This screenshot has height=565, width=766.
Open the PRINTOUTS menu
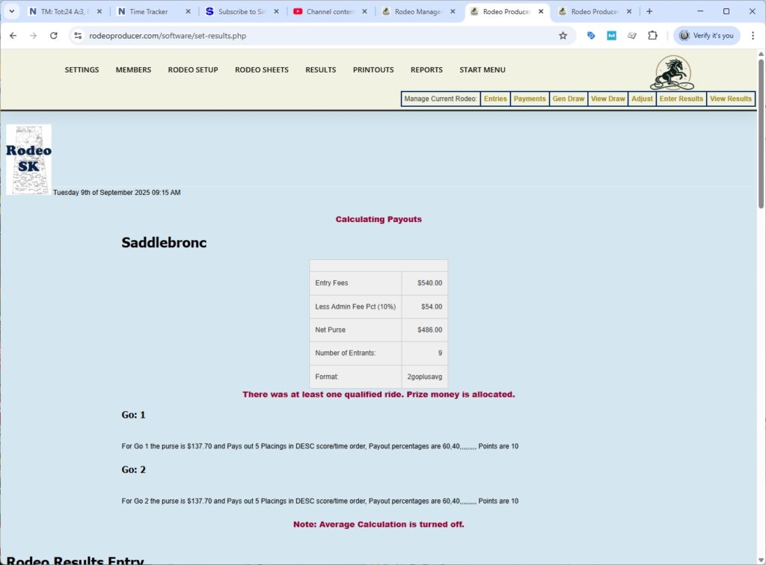(x=373, y=70)
